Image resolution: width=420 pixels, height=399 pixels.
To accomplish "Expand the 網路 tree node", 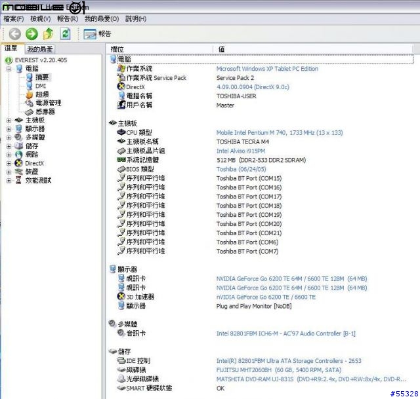I will (9, 155).
